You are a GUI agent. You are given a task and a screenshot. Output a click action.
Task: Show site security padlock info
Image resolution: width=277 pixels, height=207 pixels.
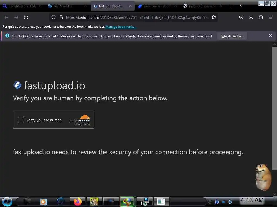pyautogui.click(x=61, y=17)
